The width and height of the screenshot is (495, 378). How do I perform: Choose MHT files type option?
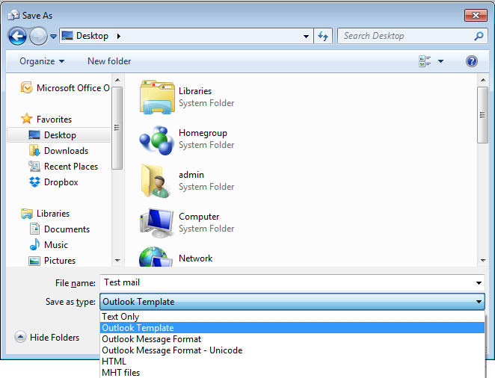292,372
